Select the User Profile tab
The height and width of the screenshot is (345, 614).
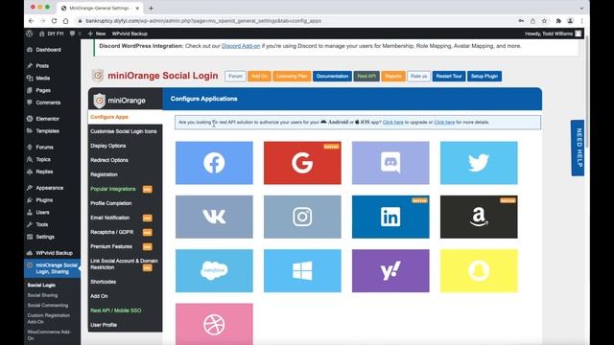[x=125, y=325]
